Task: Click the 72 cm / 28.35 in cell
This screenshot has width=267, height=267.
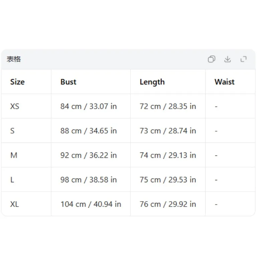Action: [x=168, y=106]
